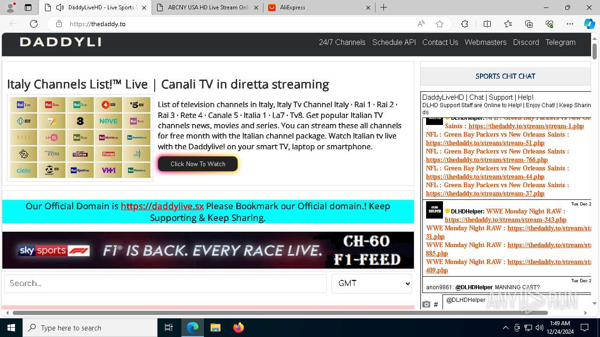The image size is (600, 337).
Task: Mute the DaddyLiveHD tab audio icon
Action: pyautogui.click(x=60, y=7)
